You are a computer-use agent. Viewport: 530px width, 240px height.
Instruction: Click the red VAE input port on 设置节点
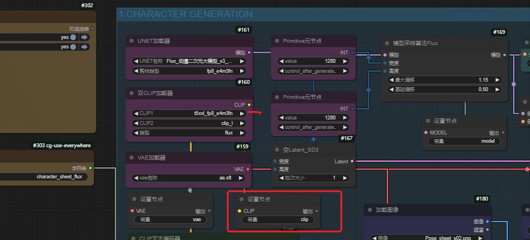click(132, 211)
